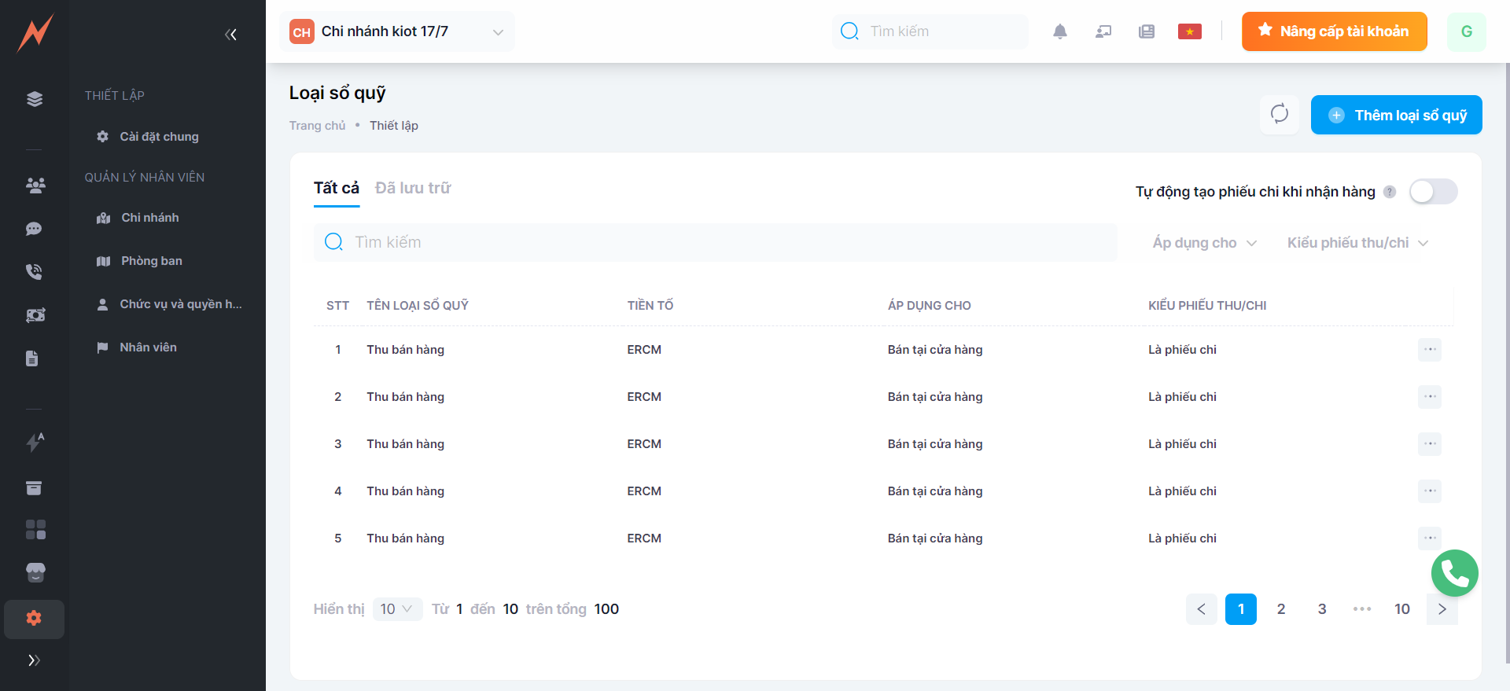Click the table Tìm kiếm search field
Image resolution: width=1510 pixels, height=691 pixels.
(x=716, y=242)
